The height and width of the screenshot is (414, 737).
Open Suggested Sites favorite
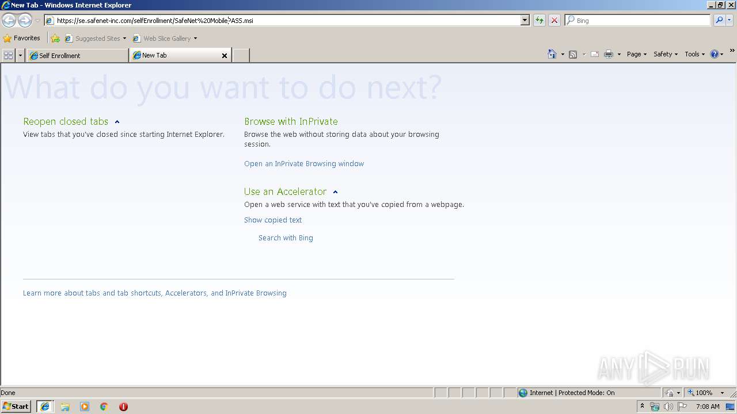[x=95, y=39]
